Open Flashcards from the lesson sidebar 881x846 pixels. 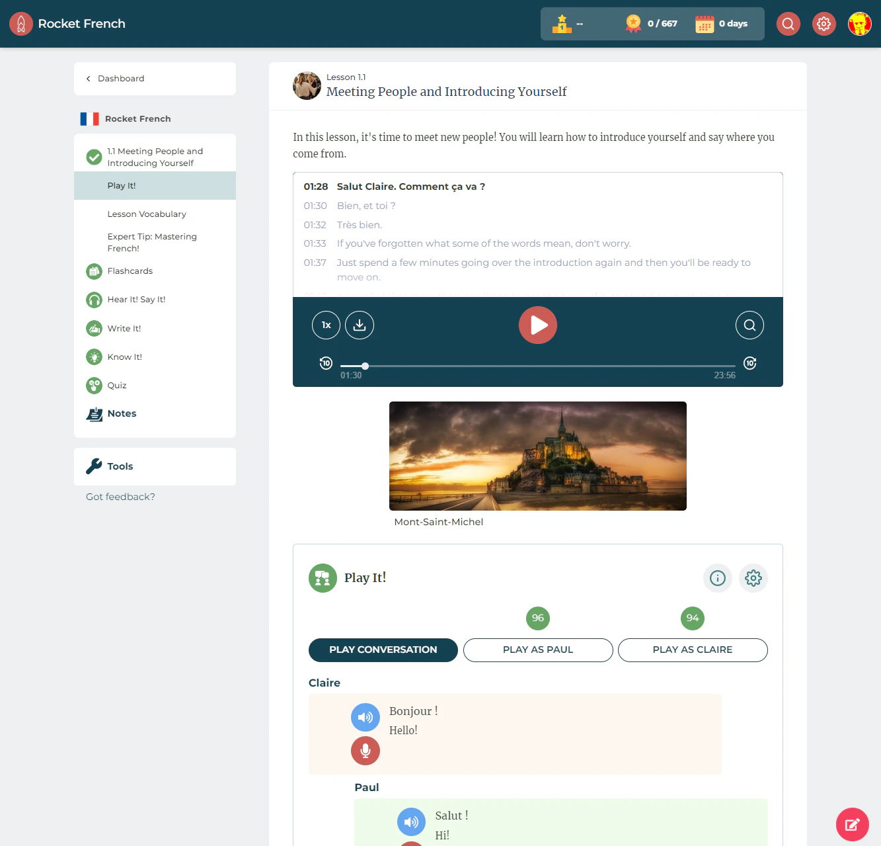[x=130, y=271]
